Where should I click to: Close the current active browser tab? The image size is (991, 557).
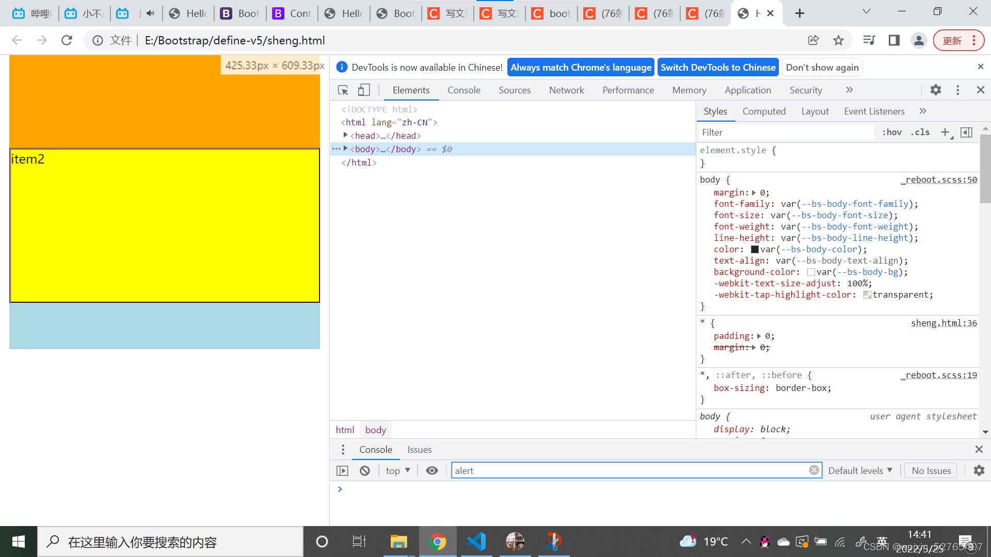[770, 13]
